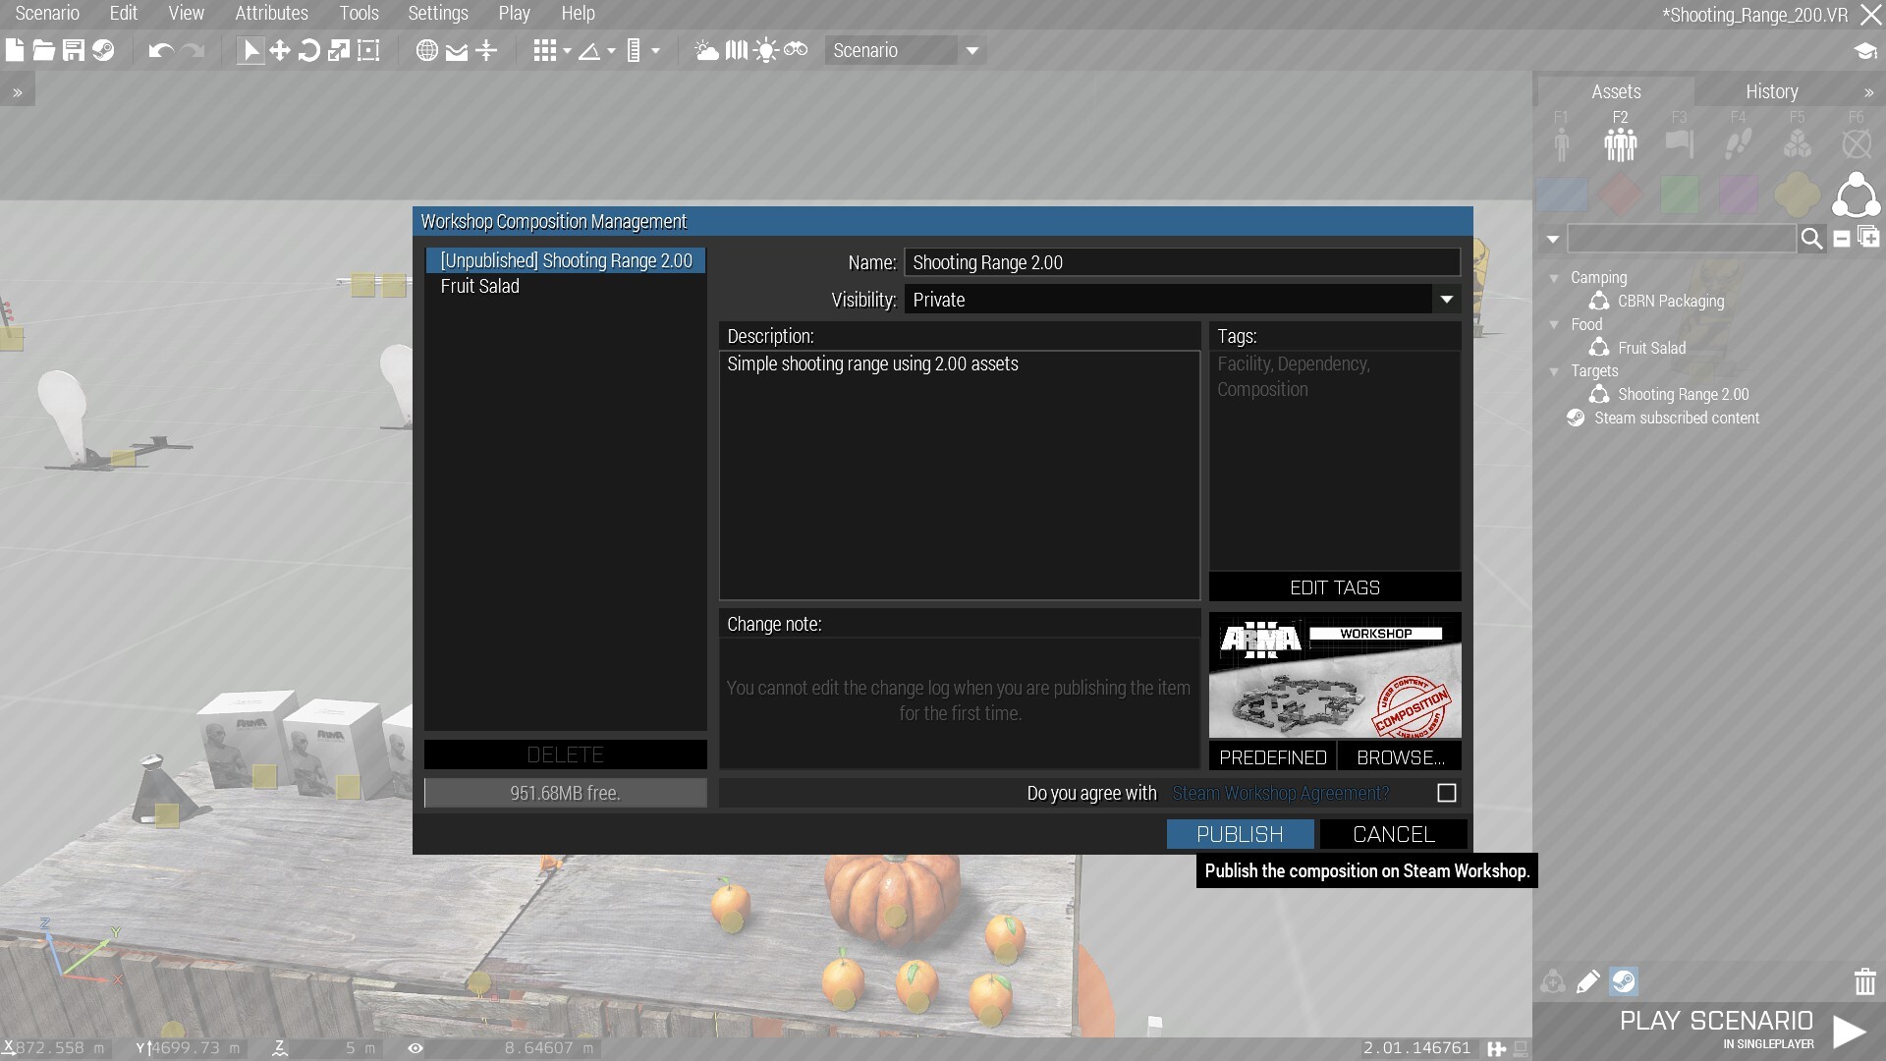Open the Visibility Private dropdown
This screenshot has width=1886, height=1061.
(x=1446, y=300)
